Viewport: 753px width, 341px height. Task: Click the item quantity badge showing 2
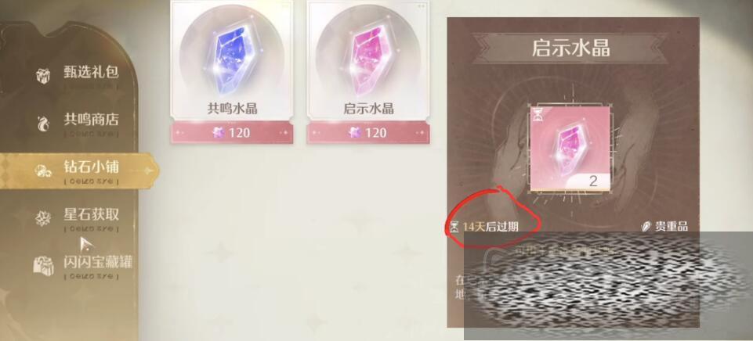click(x=593, y=181)
